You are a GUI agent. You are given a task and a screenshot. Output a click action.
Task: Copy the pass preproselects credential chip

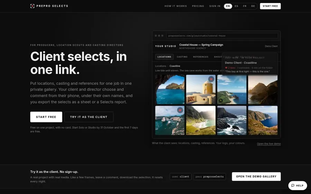209,176
